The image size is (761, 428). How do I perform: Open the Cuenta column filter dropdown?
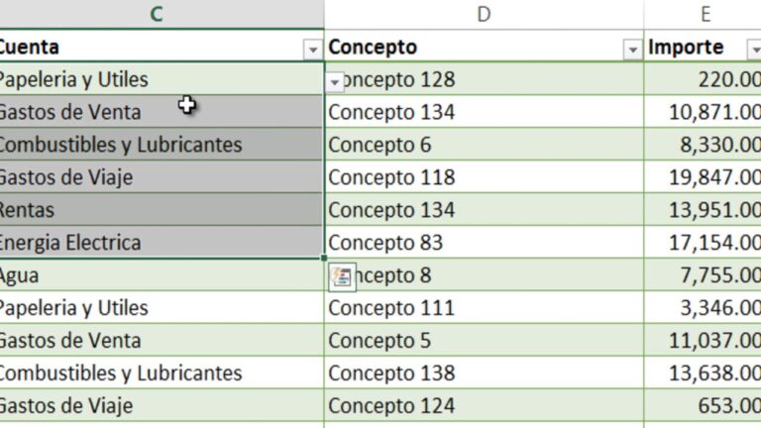pyautogui.click(x=313, y=50)
